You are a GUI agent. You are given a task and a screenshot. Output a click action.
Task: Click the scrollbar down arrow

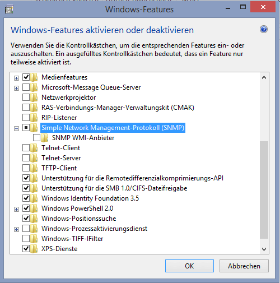264,249
